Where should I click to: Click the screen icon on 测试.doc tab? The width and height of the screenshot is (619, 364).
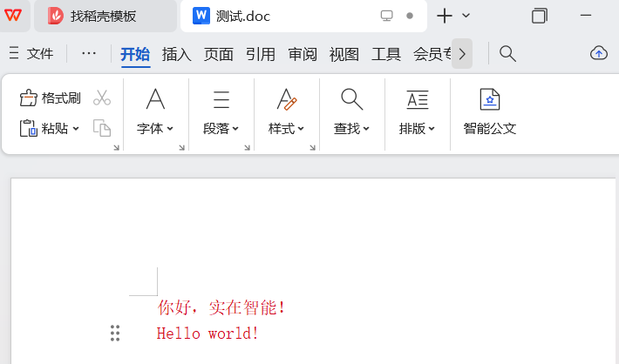[387, 16]
